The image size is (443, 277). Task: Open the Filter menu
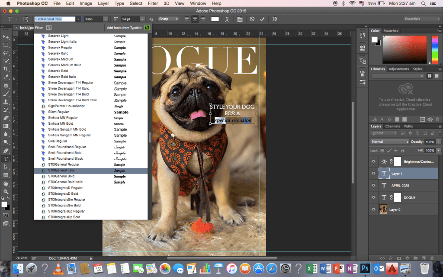pyautogui.click(x=153, y=3)
